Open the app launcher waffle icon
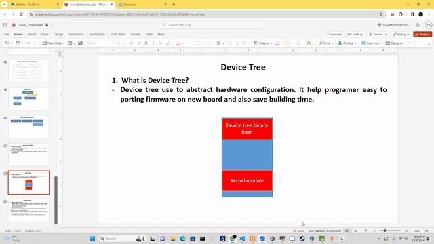 coord(5,25)
